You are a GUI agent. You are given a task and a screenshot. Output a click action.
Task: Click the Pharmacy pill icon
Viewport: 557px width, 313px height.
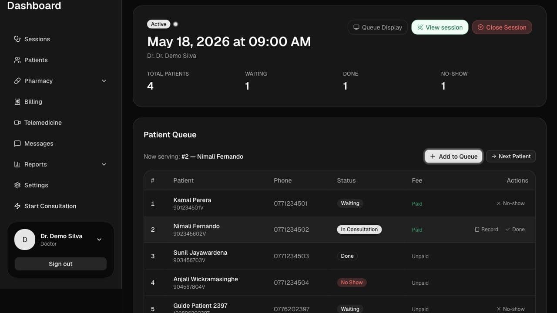pyautogui.click(x=17, y=81)
